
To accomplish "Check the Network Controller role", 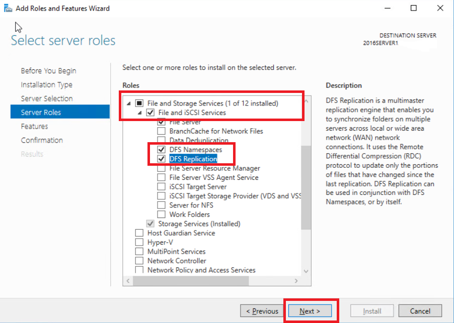I will (139, 260).
